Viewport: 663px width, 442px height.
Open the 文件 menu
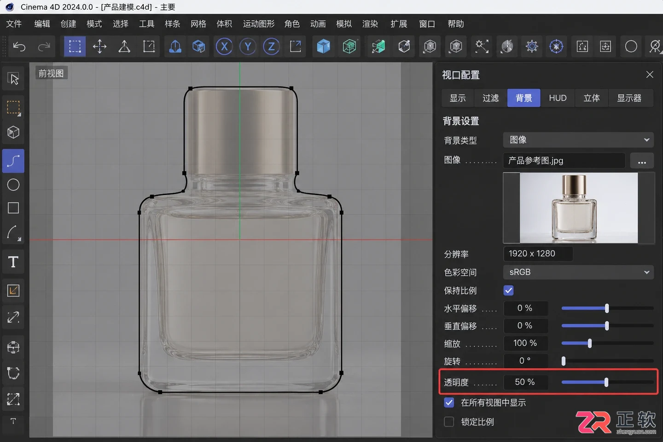point(14,24)
